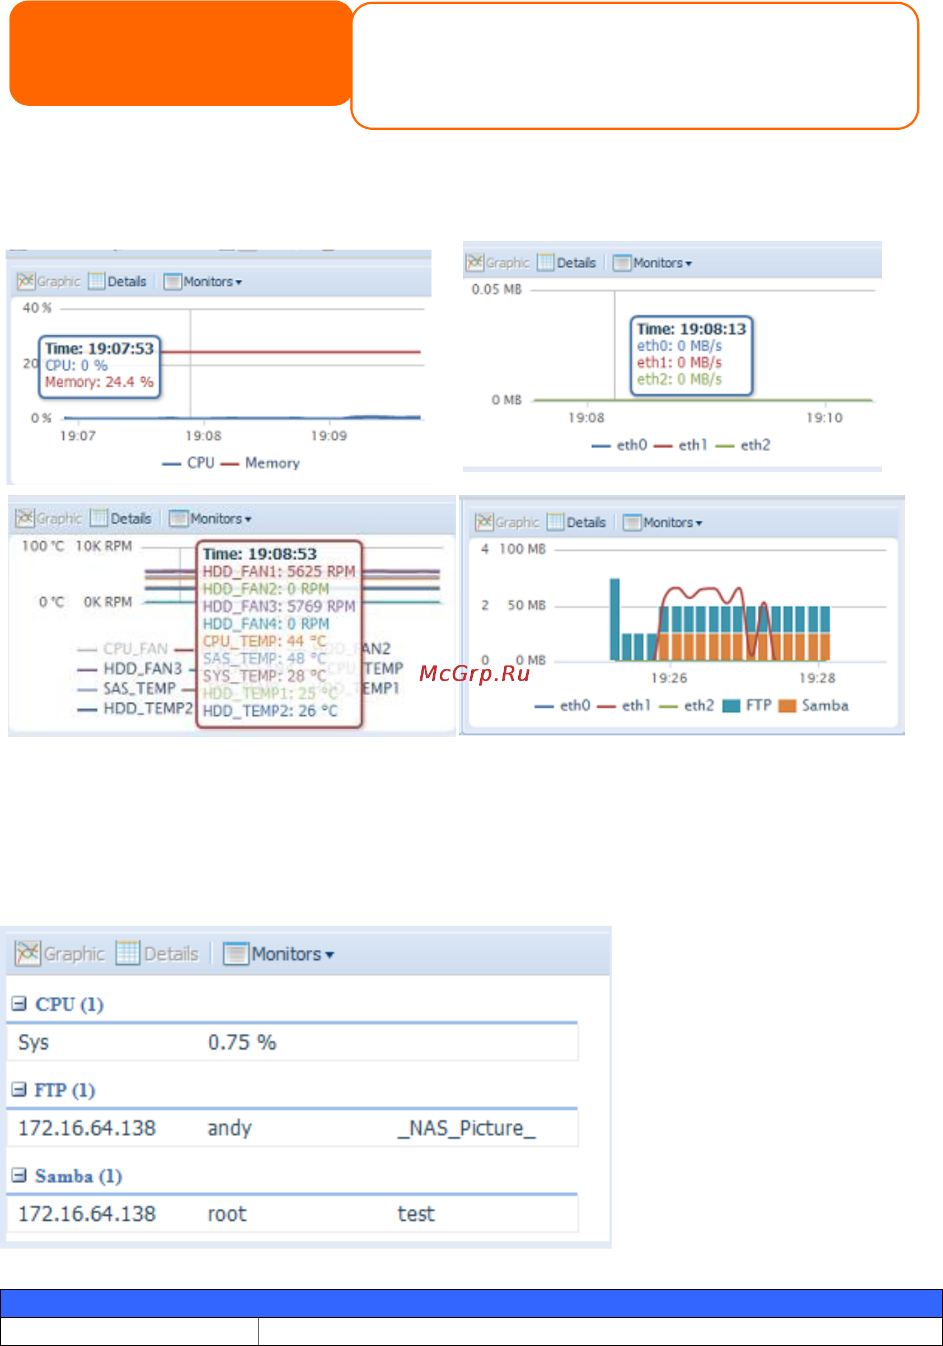Open Monitors dropdown in fan temperature panel
943x1346 pixels.
pos(210,518)
